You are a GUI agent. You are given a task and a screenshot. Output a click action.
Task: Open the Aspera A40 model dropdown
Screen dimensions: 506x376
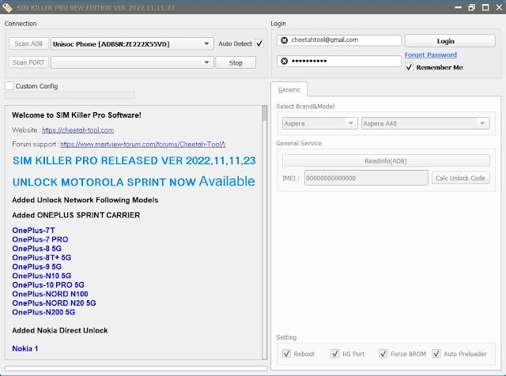coord(425,123)
